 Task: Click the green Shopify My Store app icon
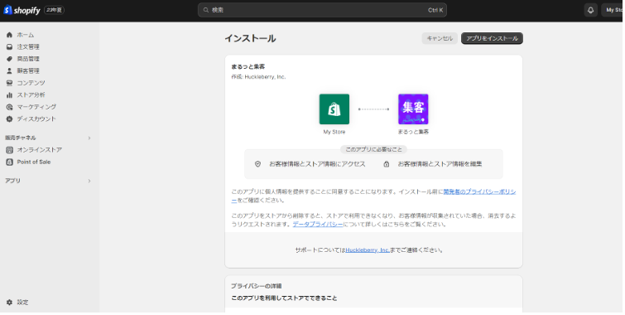pyautogui.click(x=334, y=109)
